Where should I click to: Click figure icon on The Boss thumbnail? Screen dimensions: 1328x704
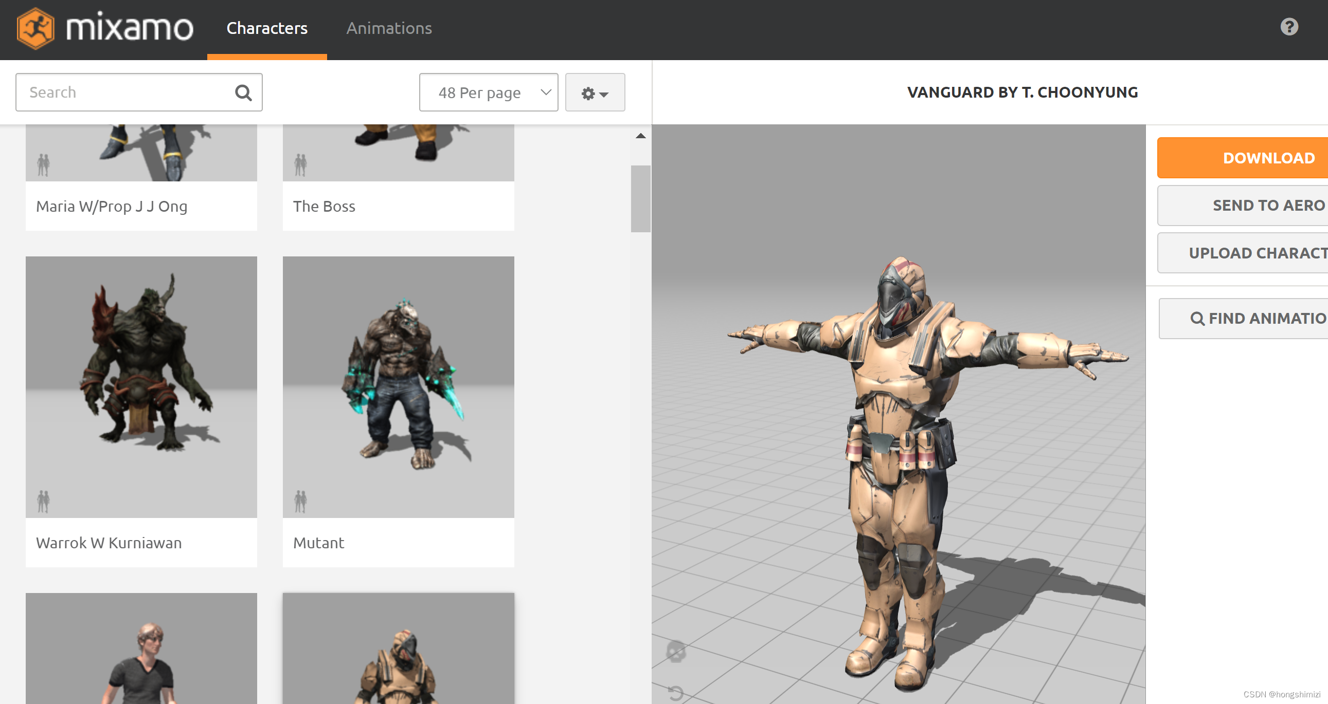click(300, 165)
